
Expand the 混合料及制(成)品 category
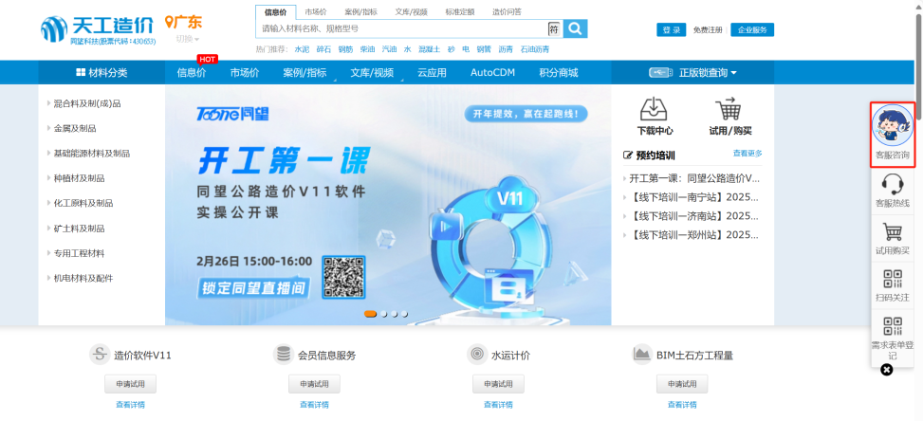point(87,103)
